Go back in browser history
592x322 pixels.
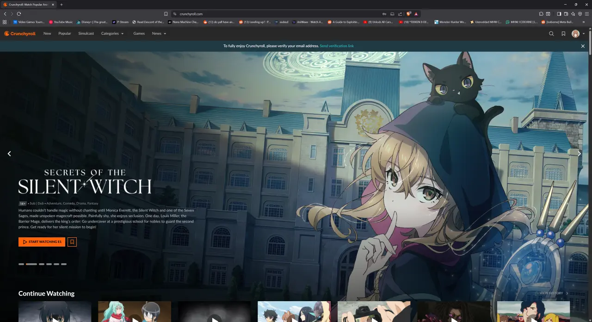[x=5, y=14]
